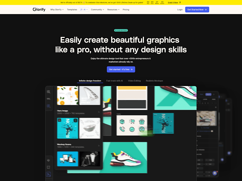Click the yellow color swatch in palette

[132, 88]
